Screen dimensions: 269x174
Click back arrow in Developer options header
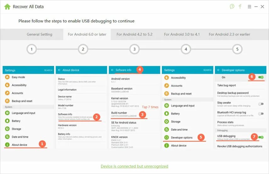(218, 70)
